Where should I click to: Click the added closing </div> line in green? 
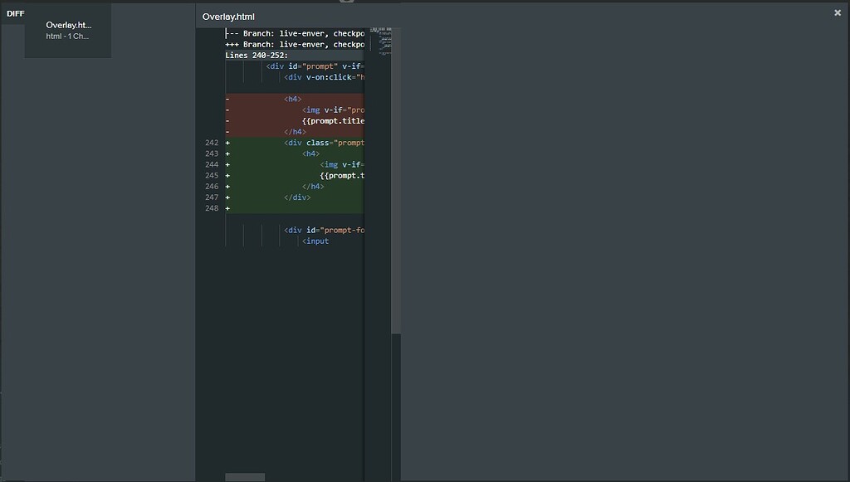[x=297, y=197]
